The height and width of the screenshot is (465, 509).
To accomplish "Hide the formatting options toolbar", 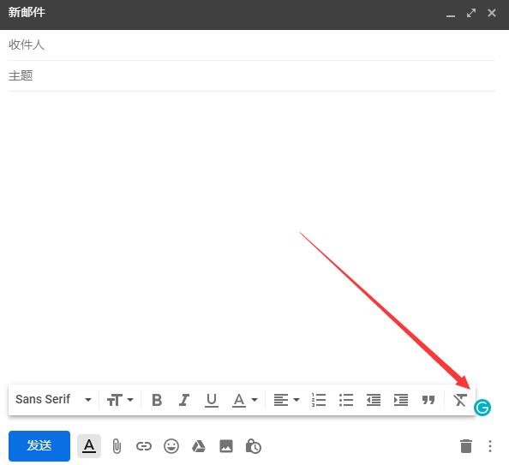I will pyautogui.click(x=89, y=446).
